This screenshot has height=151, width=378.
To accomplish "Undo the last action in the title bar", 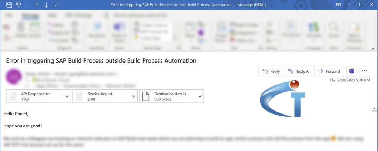I will [18, 5].
